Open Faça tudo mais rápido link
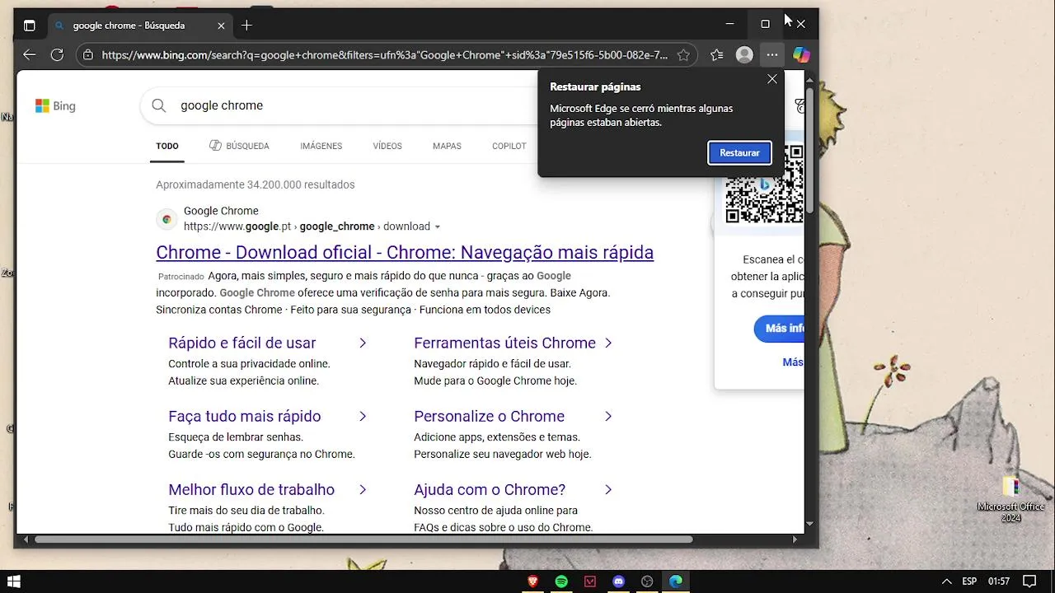Image resolution: width=1055 pixels, height=593 pixels. pos(244,416)
